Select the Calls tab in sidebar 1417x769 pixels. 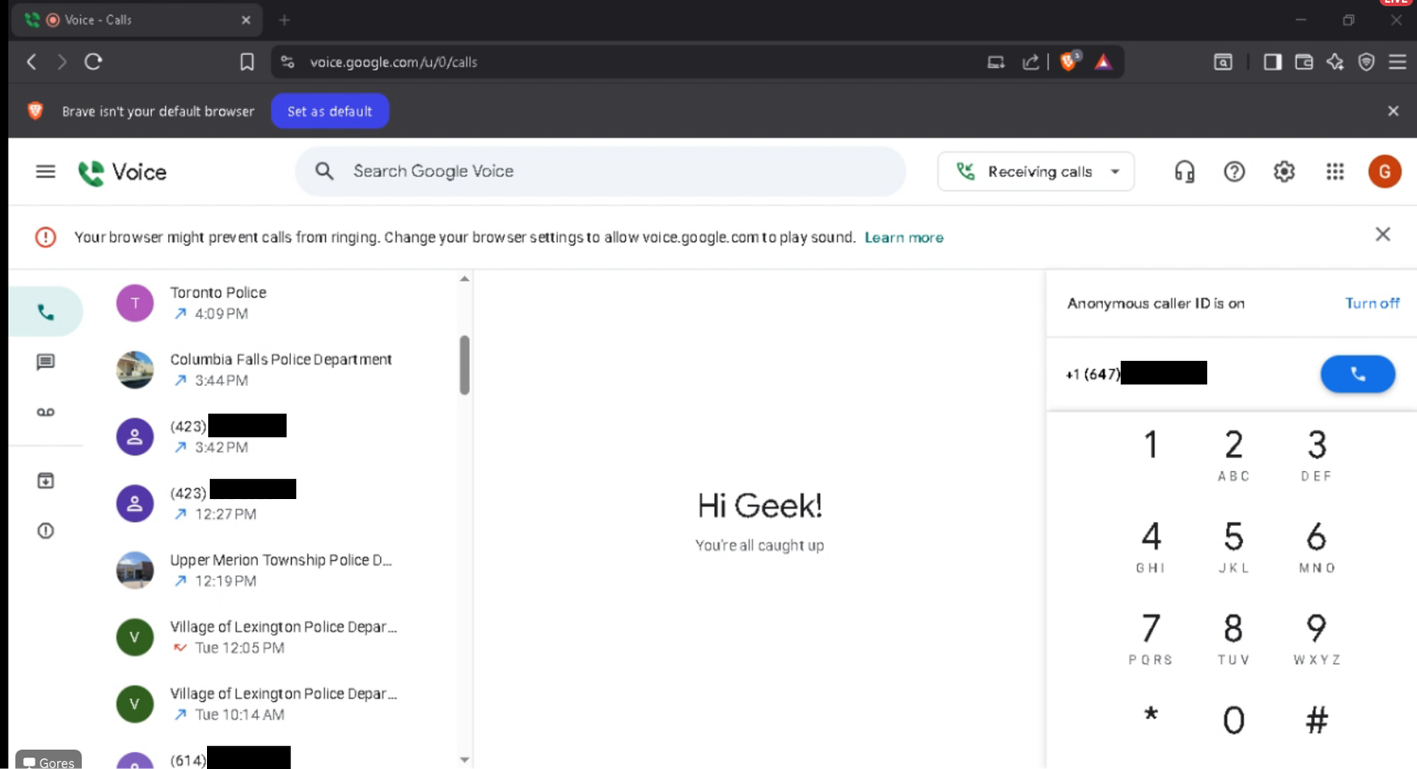tap(45, 312)
